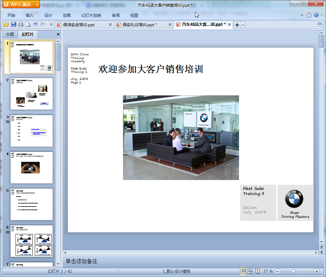Click the horizontal scroll left arrow
The height and width of the screenshot is (277, 326).
[x=65, y=253]
